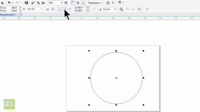
Task: Click the top 35 мм width field
Action: pyautogui.click(x=5, y=8)
